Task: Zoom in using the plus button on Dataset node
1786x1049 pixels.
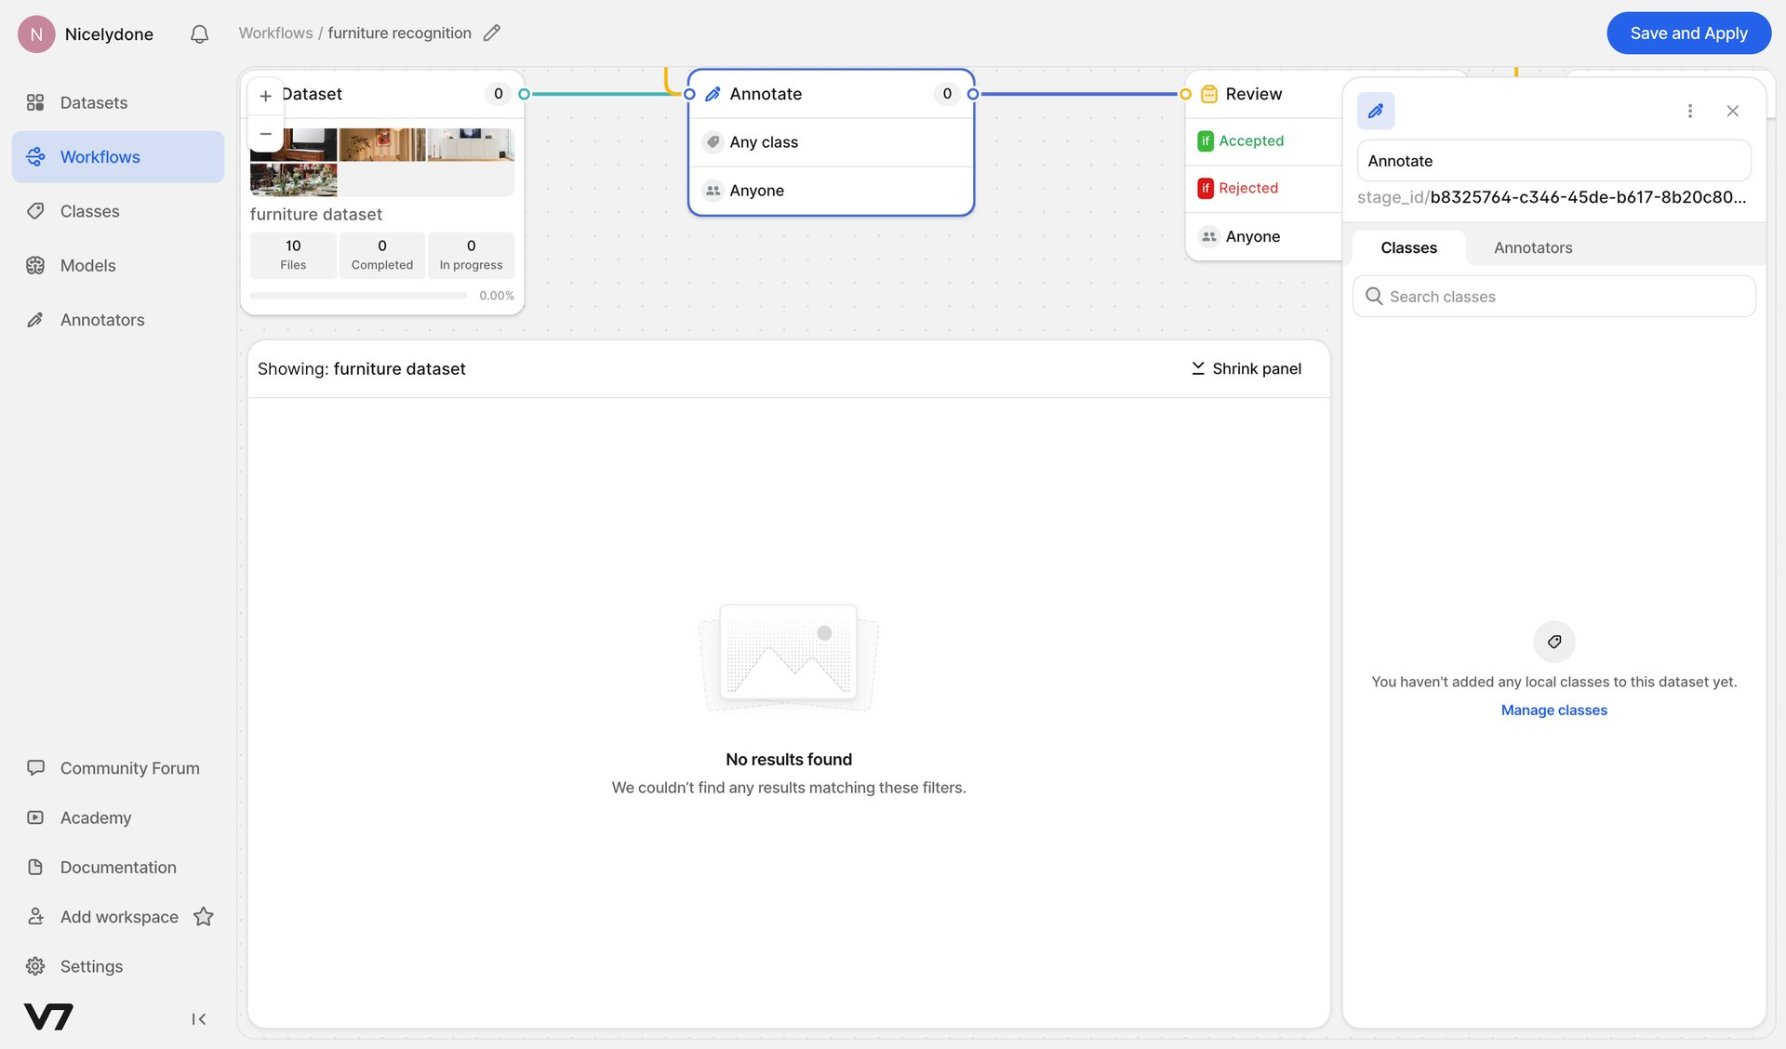Action: [265, 95]
